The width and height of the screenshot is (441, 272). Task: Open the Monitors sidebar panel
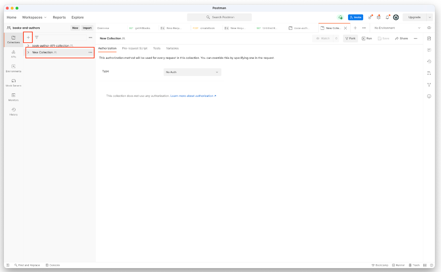[13, 97]
